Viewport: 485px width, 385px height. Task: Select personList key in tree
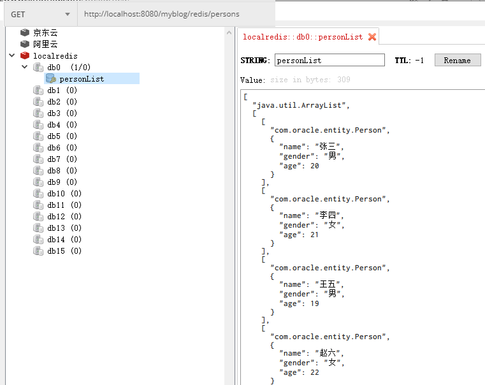click(82, 79)
